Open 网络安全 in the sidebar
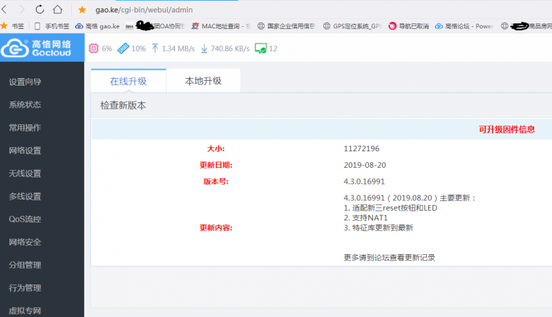This screenshot has height=317, width=552. 25,242
